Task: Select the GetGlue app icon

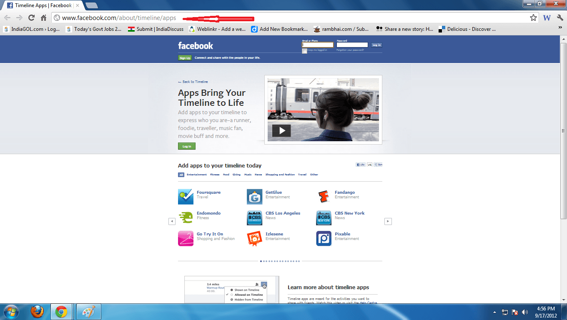Action: (x=254, y=196)
